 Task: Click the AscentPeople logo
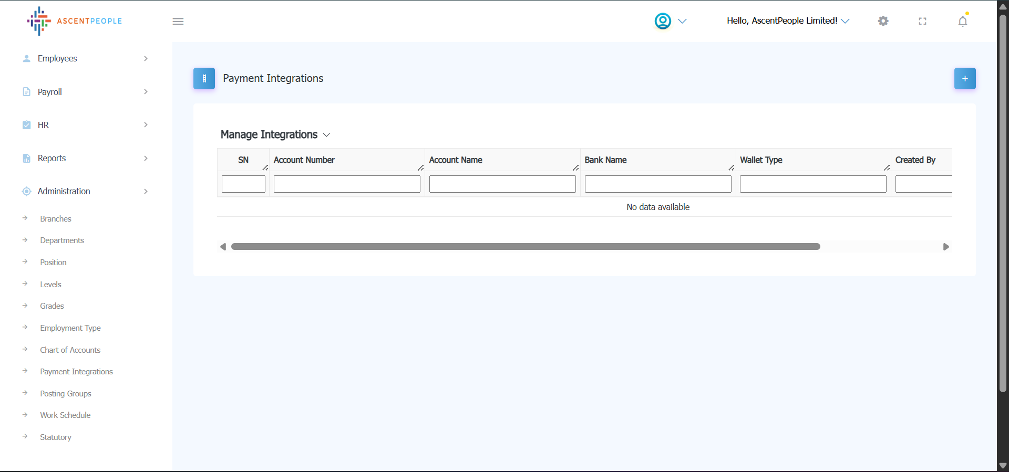[74, 21]
